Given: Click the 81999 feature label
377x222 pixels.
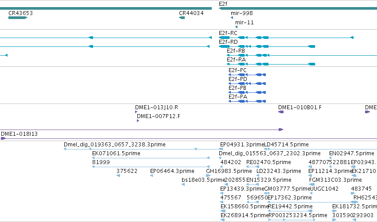Looking at the screenshot, I should (101, 162).
